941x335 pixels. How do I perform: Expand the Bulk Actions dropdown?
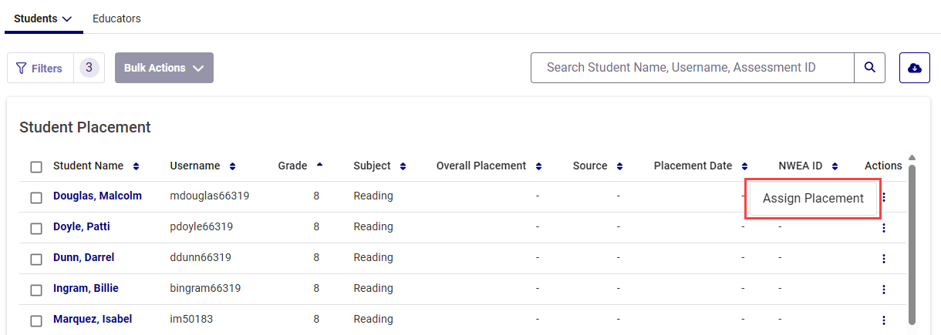(164, 68)
